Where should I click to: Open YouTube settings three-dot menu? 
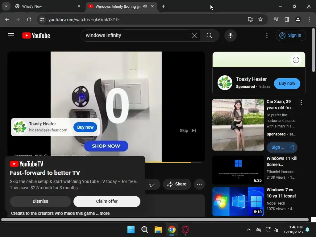267,35
